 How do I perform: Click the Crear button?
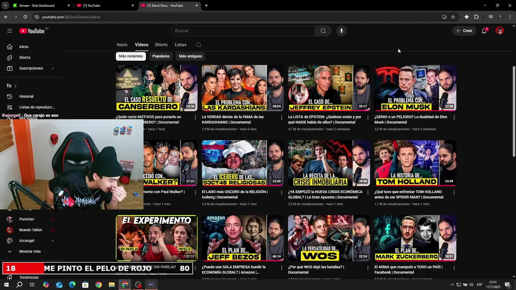[x=464, y=31]
